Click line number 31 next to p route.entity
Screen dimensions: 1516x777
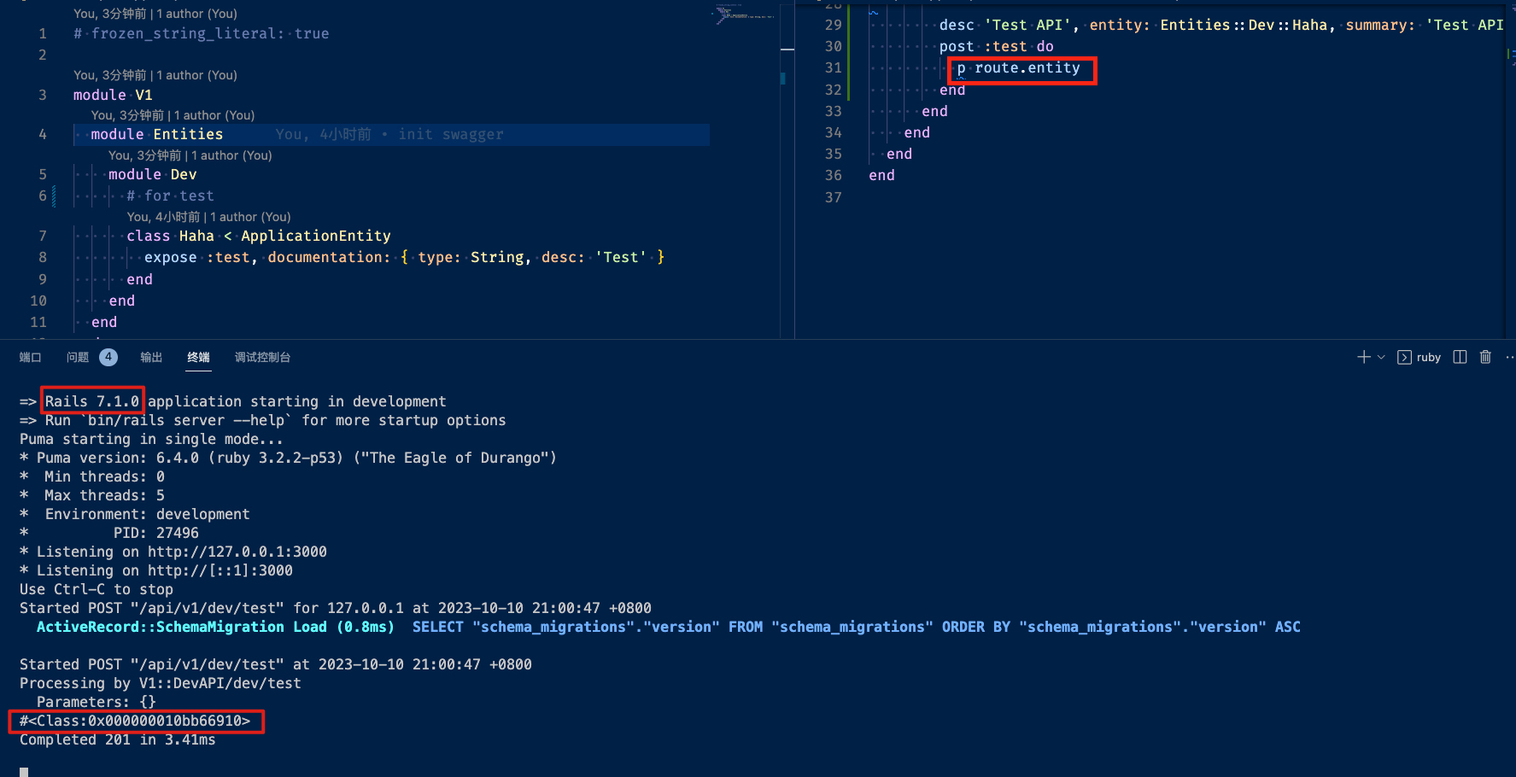(x=834, y=67)
